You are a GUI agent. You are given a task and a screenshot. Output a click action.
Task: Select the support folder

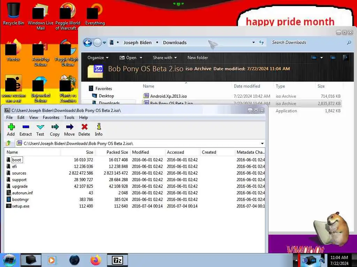point(19,180)
